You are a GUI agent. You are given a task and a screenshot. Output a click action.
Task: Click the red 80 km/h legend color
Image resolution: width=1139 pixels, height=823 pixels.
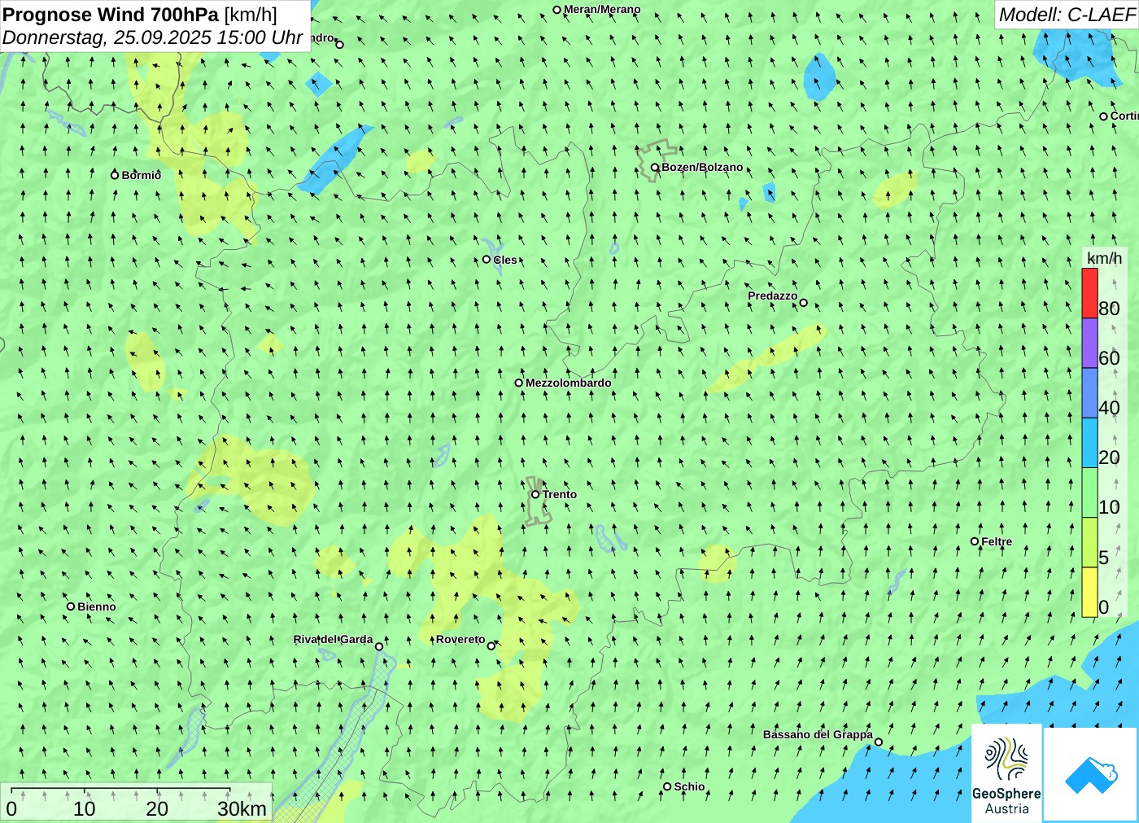coord(1089,293)
